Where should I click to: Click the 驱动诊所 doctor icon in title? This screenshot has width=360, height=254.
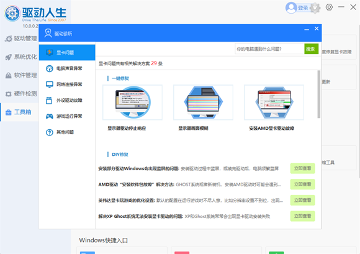[48, 33]
